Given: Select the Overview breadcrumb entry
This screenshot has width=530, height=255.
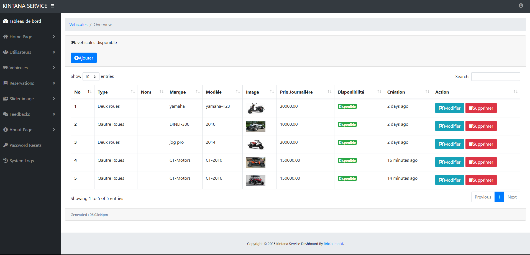Looking at the screenshot, I should click(102, 24).
